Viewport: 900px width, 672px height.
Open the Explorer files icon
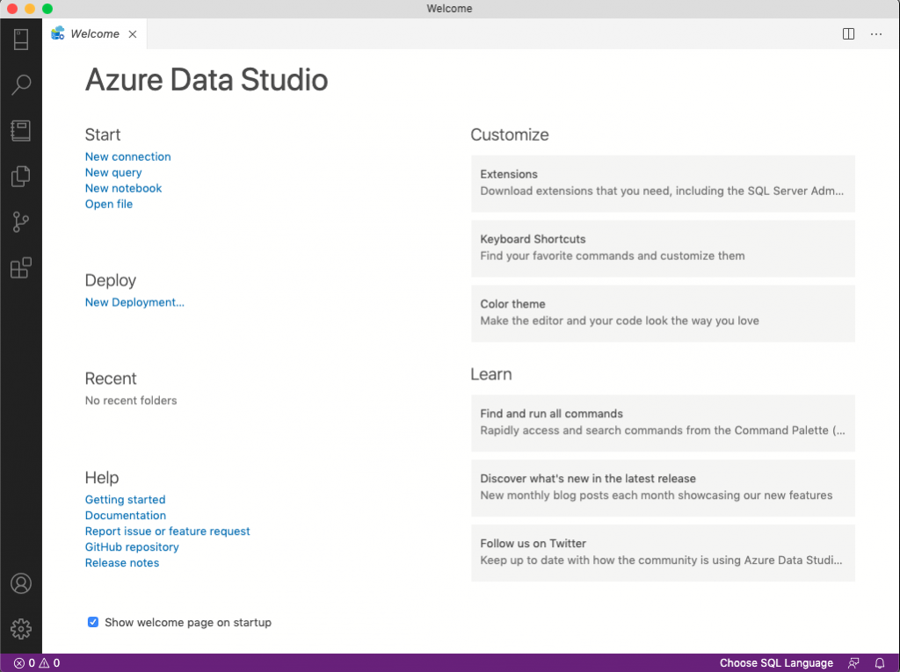[21, 177]
